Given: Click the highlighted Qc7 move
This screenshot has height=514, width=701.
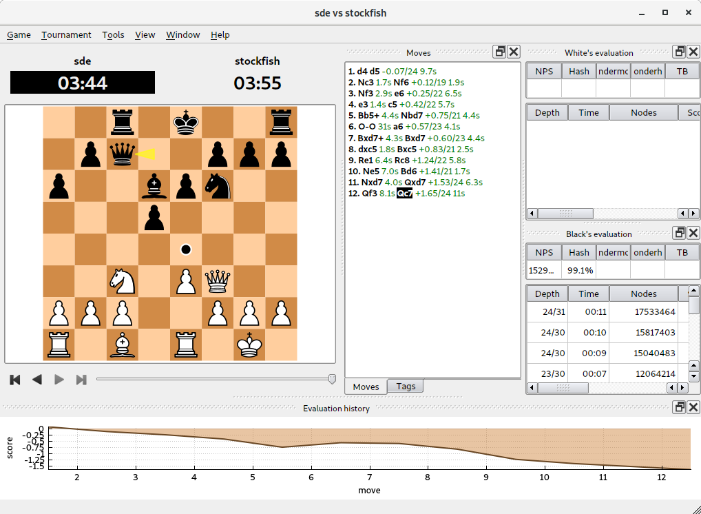Looking at the screenshot, I should pyautogui.click(x=405, y=193).
